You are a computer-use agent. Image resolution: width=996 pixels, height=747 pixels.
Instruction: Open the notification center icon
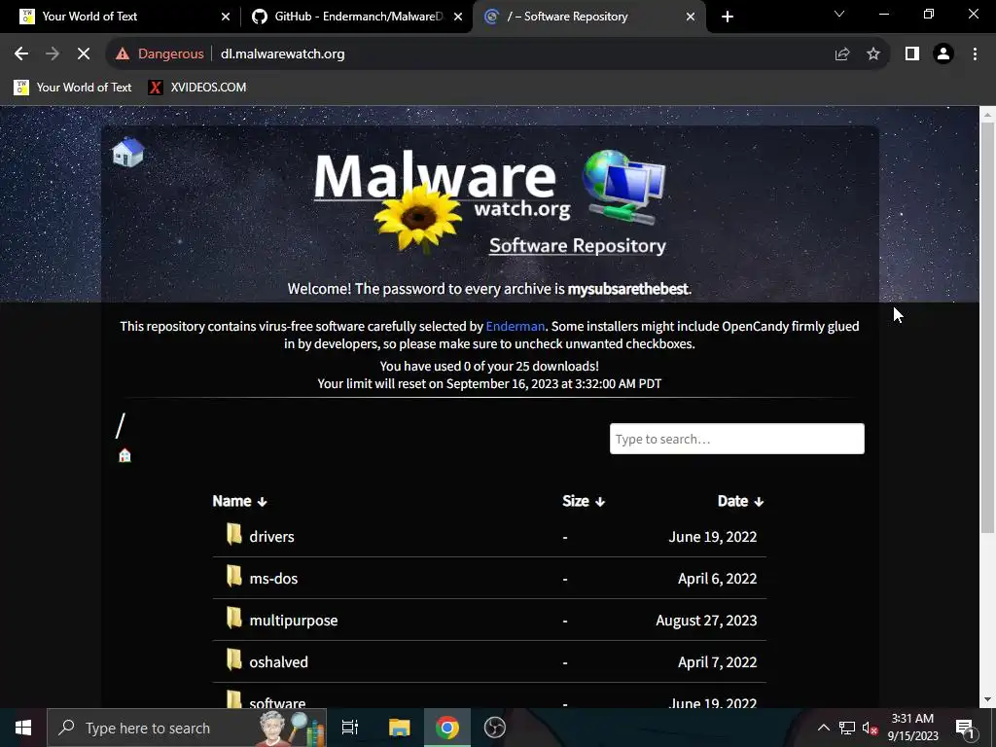(x=964, y=728)
